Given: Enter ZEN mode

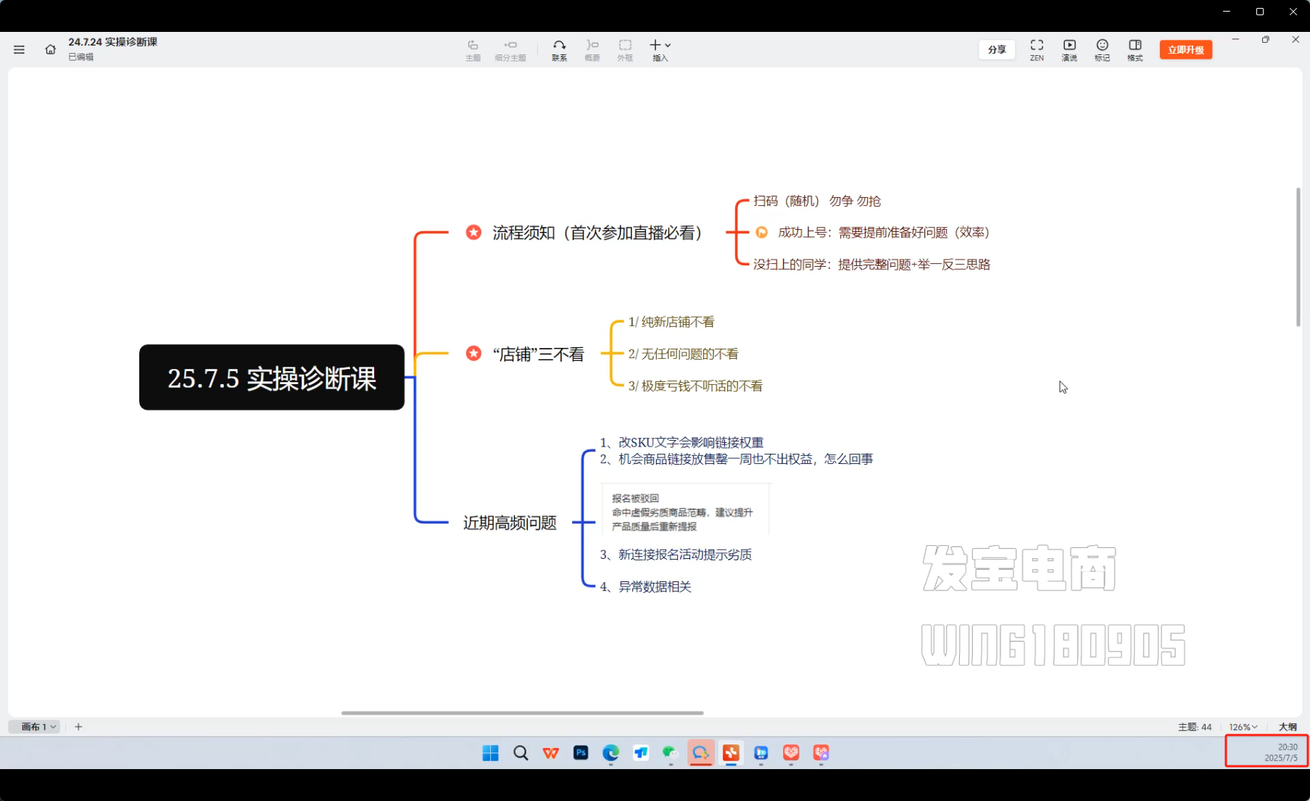Looking at the screenshot, I should 1037,49.
